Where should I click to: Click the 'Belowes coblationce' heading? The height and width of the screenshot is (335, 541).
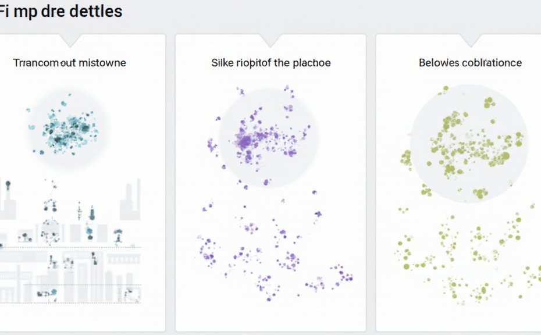click(470, 63)
